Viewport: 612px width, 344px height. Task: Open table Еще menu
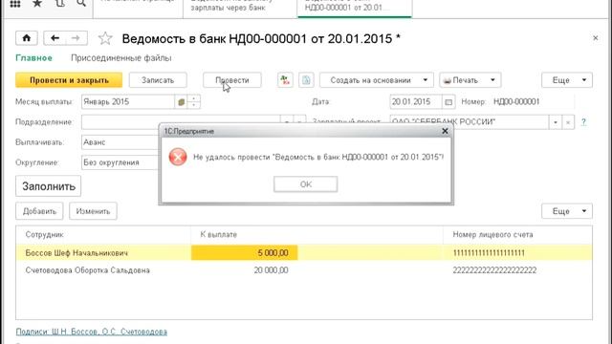tap(567, 211)
